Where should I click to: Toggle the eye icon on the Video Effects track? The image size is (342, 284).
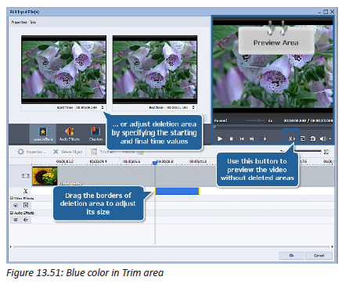coord(16,205)
